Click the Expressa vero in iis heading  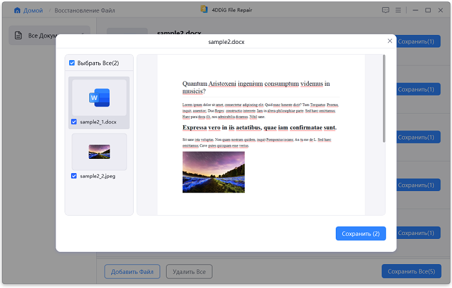tap(260, 127)
